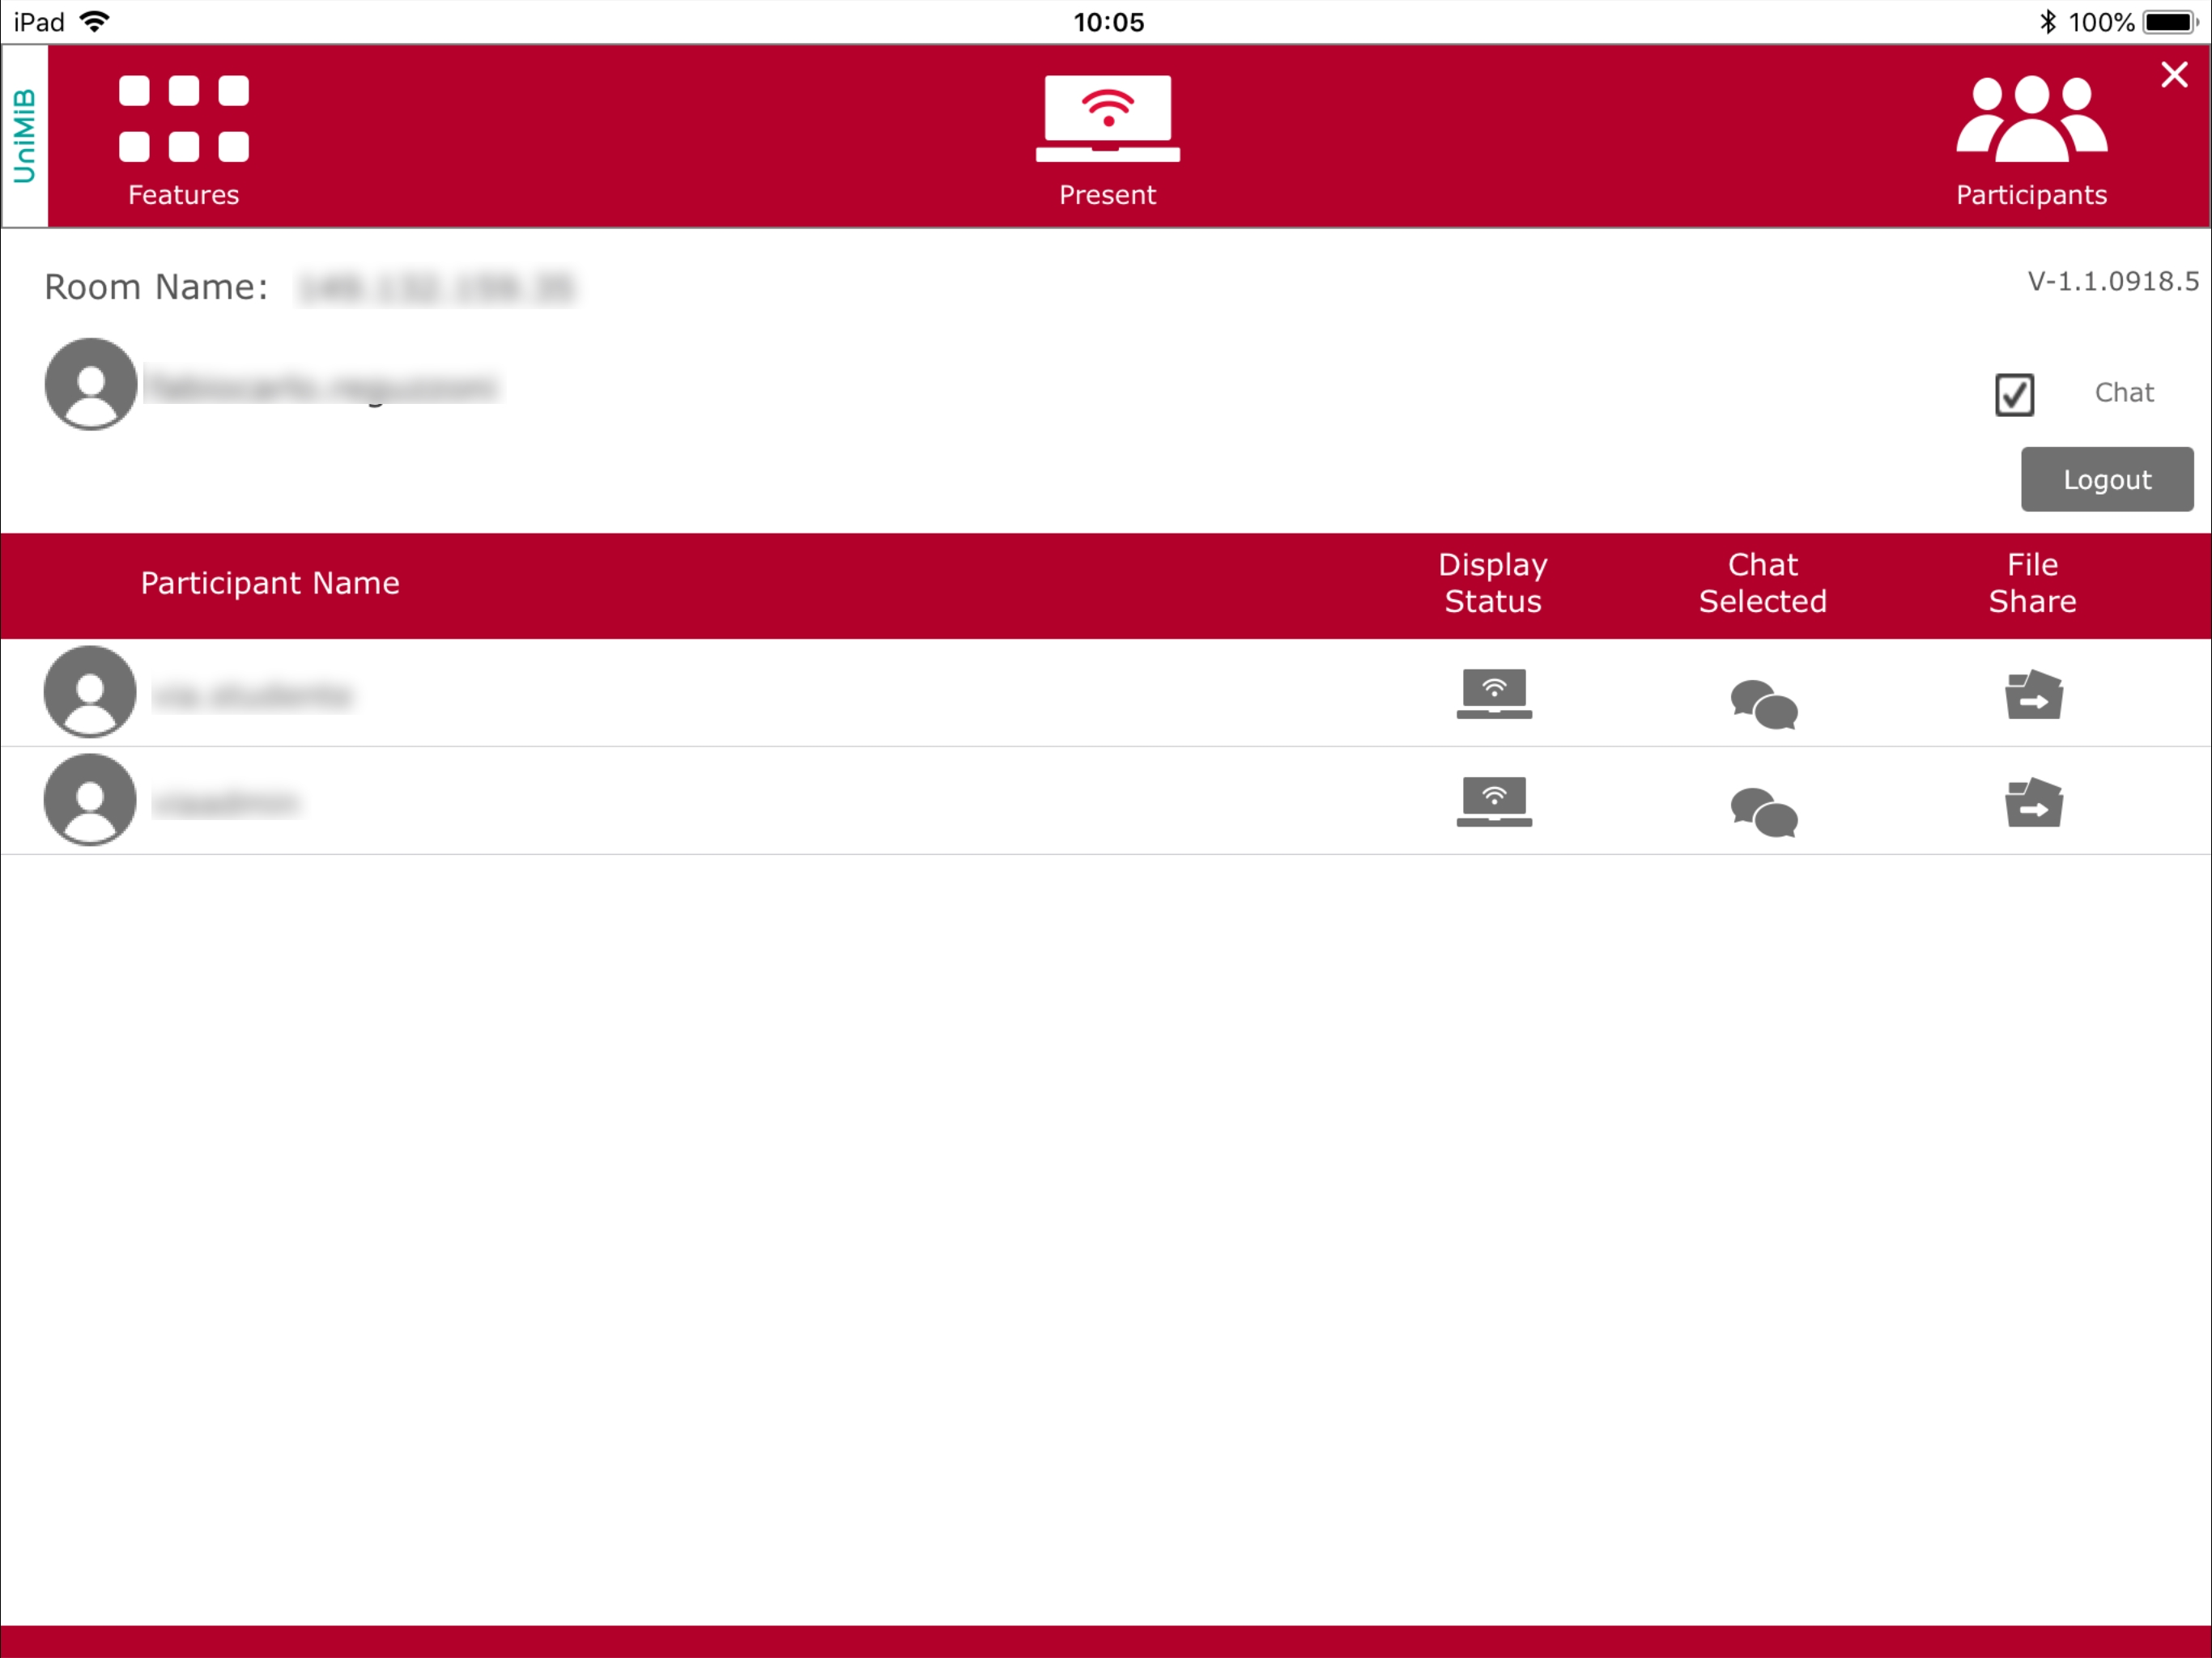Viewport: 2212px width, 1658px height.
Task: Open the Participants panel icon
Action: [2031, 139]
